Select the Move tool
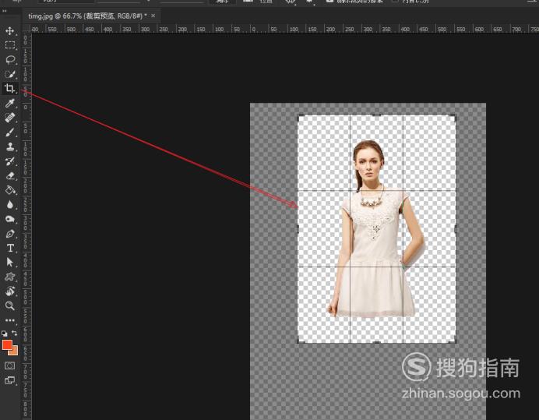The image size is (539, 420). (9, 30)
